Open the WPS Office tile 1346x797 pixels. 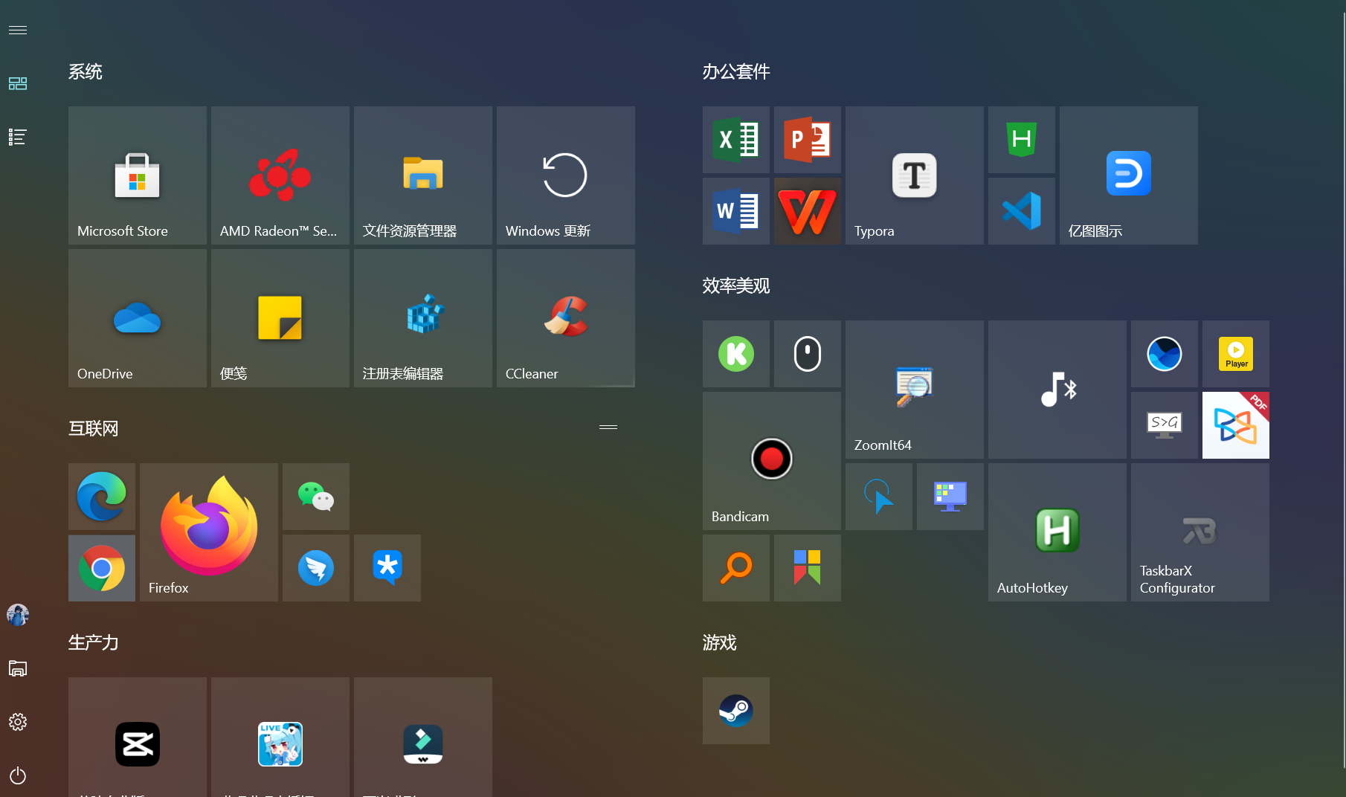coord(808,211)
